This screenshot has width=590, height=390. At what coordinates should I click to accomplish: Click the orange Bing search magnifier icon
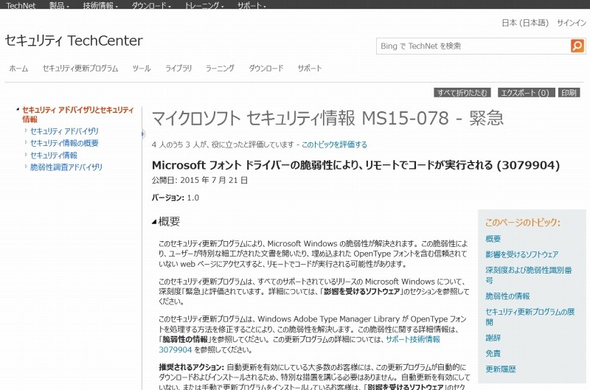pyautogui.click(x=577, y=46)
